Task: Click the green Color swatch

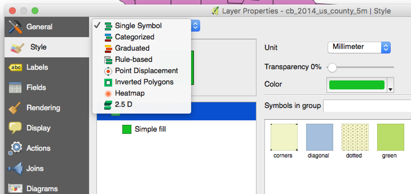Action: point(357,85)
